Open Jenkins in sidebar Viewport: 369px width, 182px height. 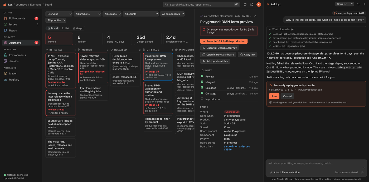pyautogui.click(x=21, y=61)
